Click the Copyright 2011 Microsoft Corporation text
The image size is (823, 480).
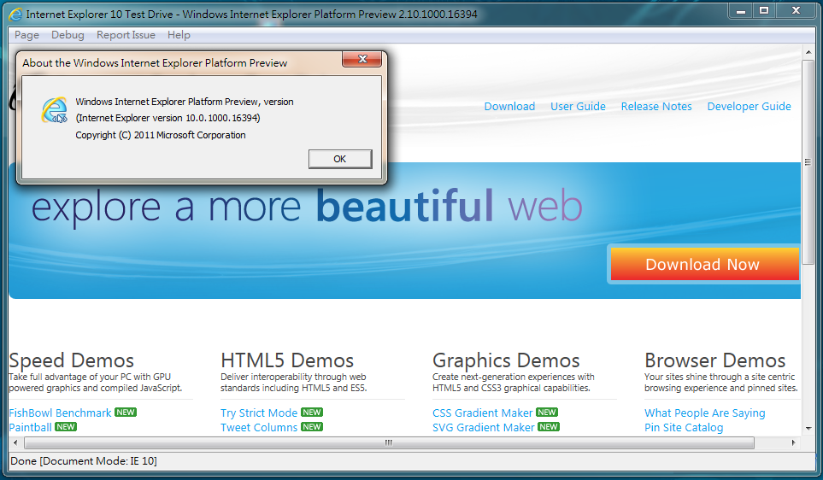click(x=161, y=135)
